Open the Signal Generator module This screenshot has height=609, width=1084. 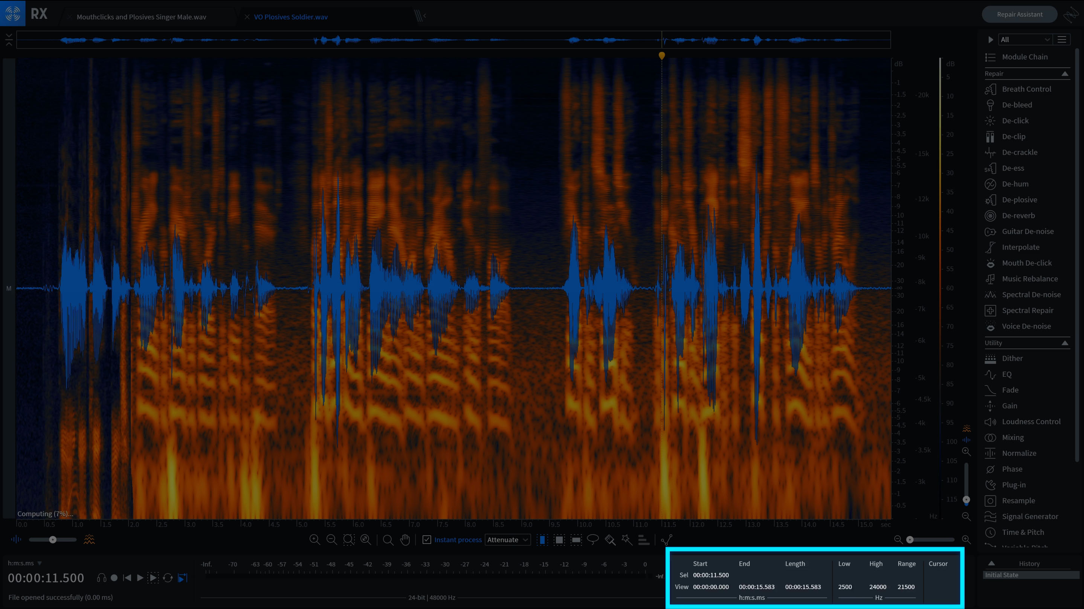pos(1021,516)
